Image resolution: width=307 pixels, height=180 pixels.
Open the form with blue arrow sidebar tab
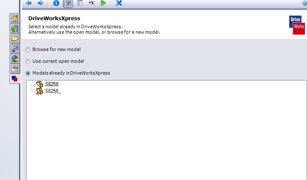coord(14,48)
